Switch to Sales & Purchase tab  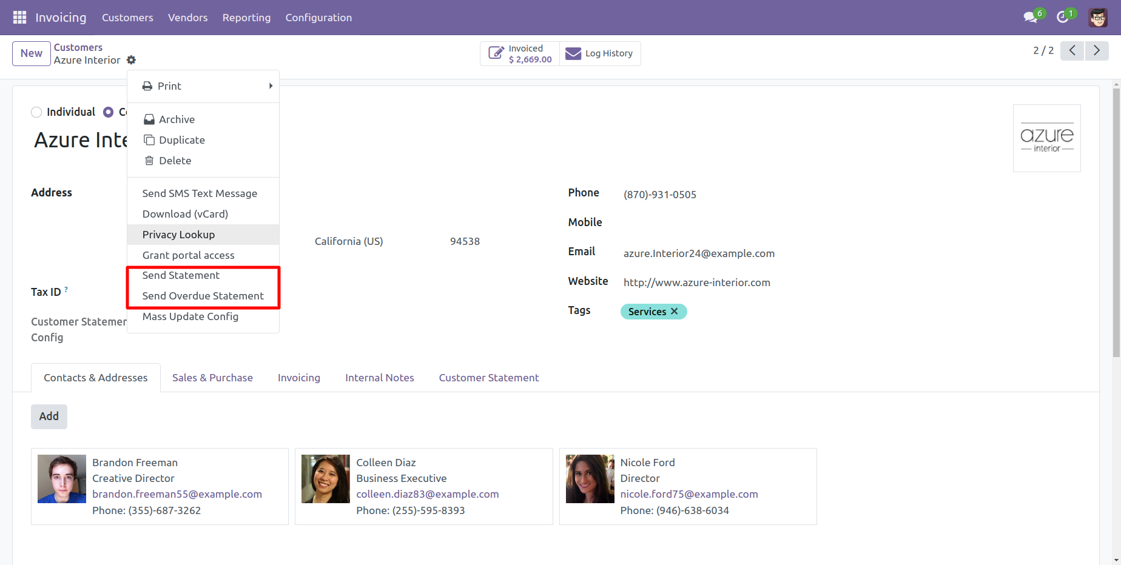coord(212,378)
